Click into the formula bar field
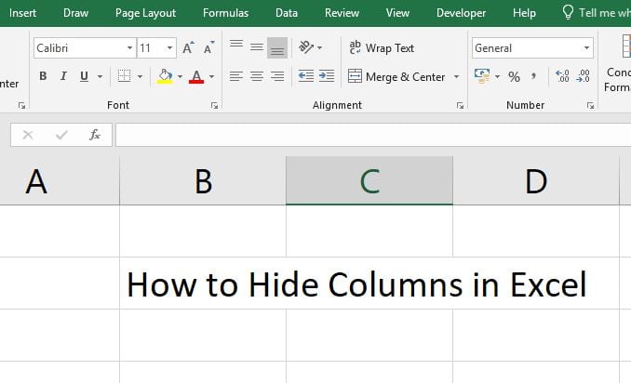The width and height of the screenshot is (631, 383). [373, 135]
